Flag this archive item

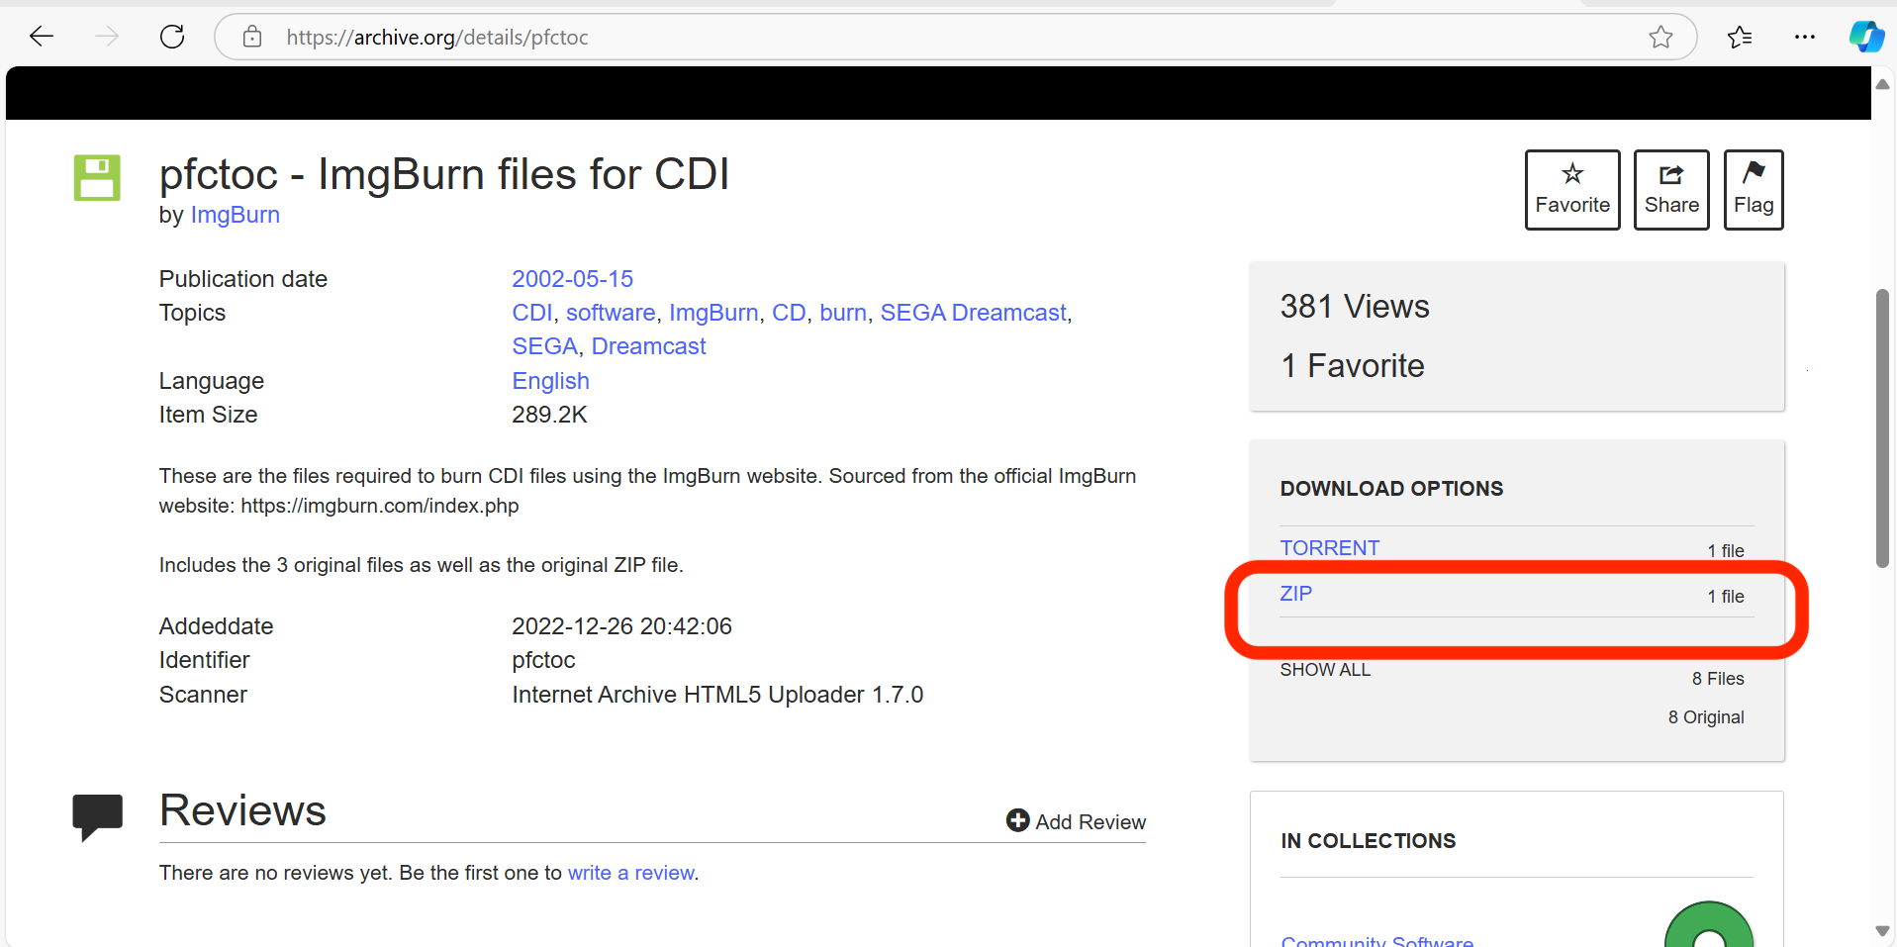pyautogui.click(x=1753, y=190)
